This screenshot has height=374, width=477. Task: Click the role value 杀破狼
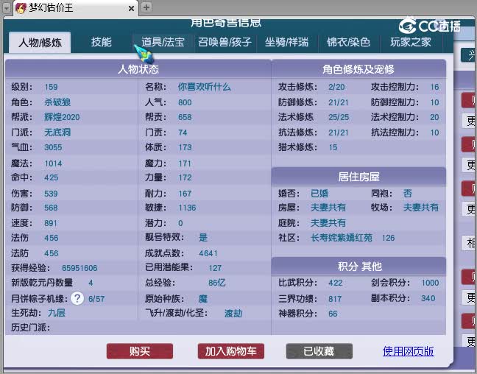[x=57, y=102]
